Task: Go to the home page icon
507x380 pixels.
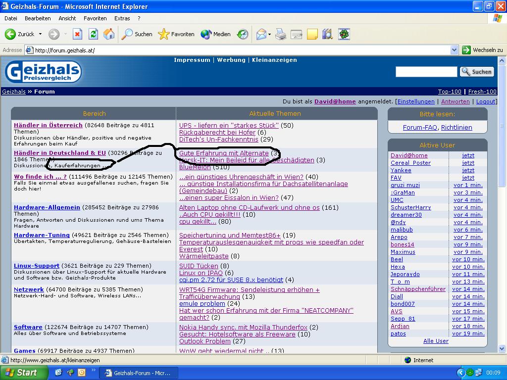Action: click(109, 34)
